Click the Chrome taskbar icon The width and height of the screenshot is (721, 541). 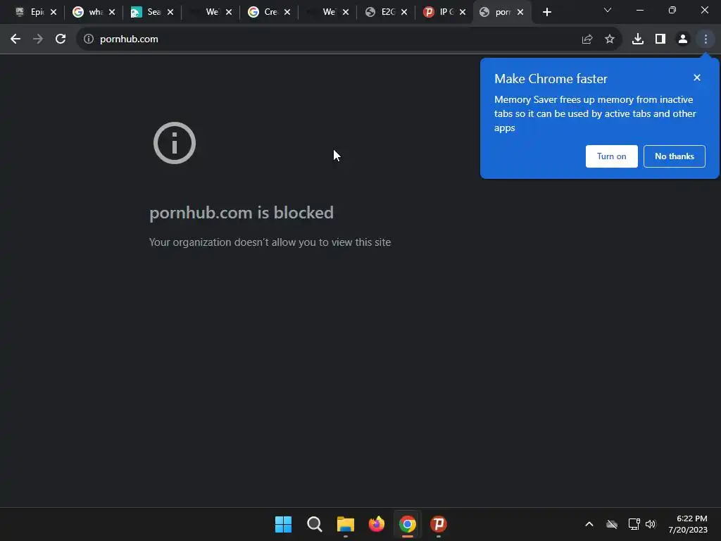(x=408, y=524)
